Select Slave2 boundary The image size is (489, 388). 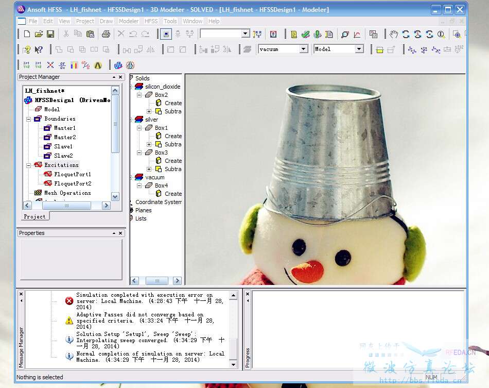tap(63, 156)
